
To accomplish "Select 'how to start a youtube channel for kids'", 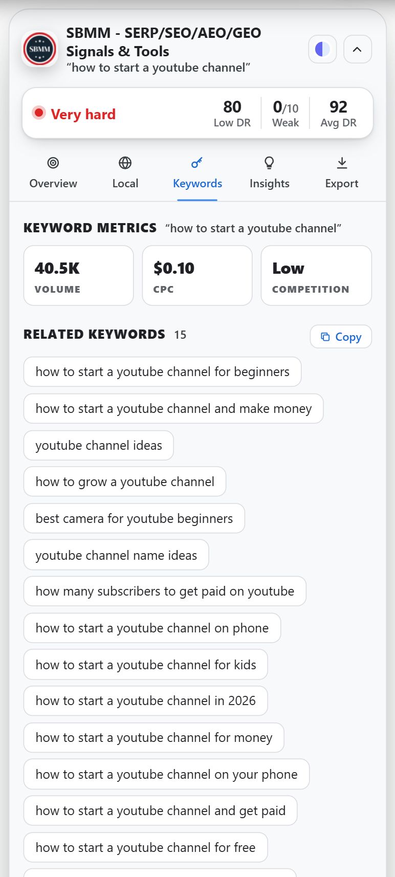I will click(146, 665).
